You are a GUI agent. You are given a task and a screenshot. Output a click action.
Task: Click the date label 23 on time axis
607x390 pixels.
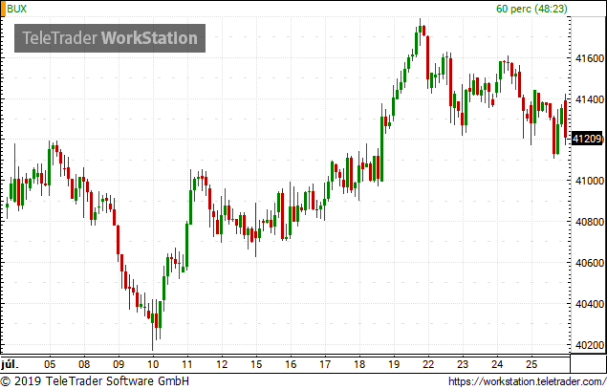coord(463,364)
